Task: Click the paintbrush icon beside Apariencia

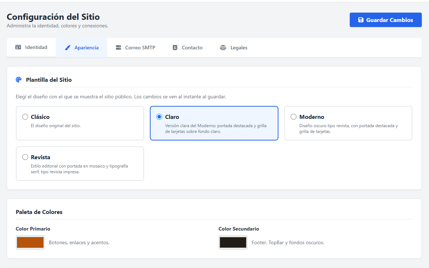Action: (67, 48)
